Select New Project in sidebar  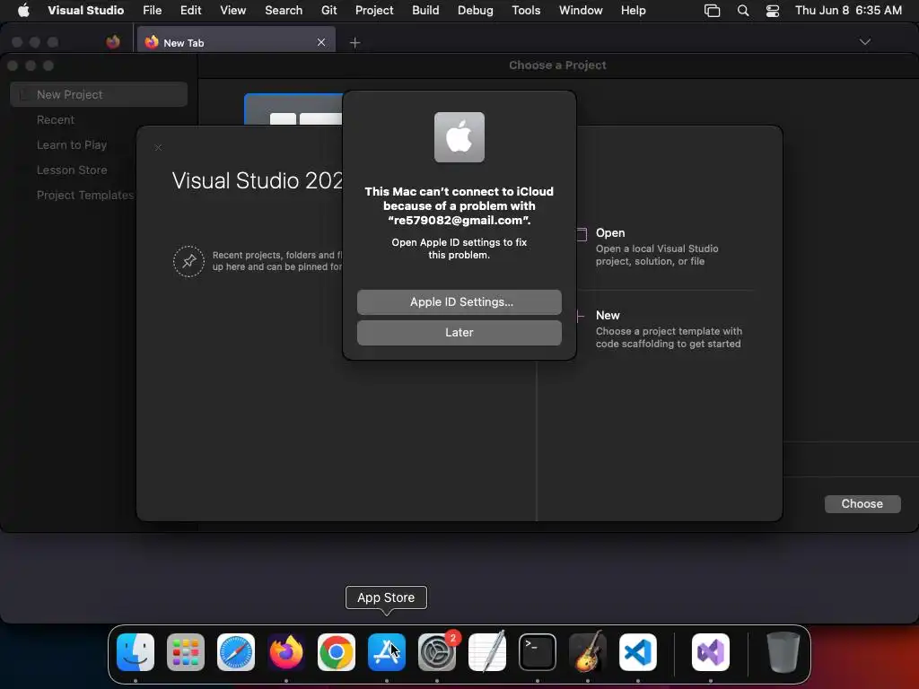point(99,94)
